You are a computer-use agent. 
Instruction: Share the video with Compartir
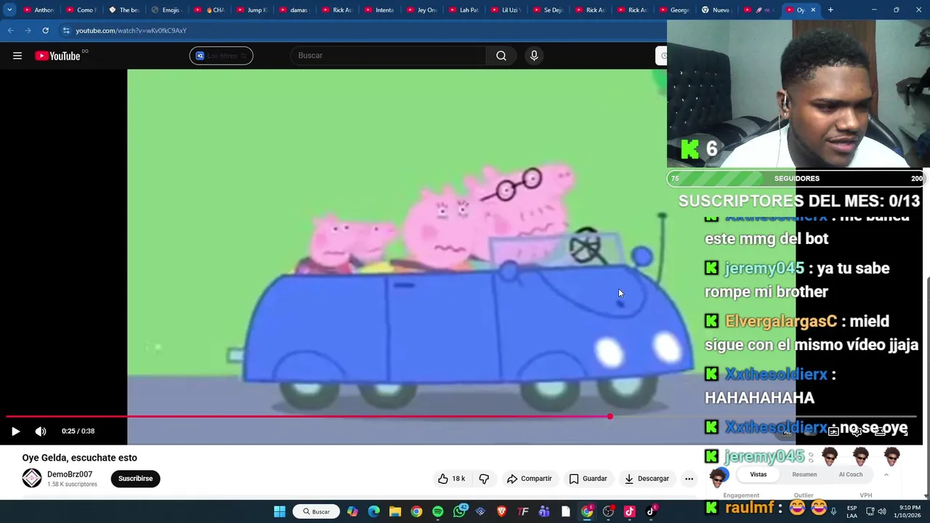pyautogui.click(x=530, y=479)
